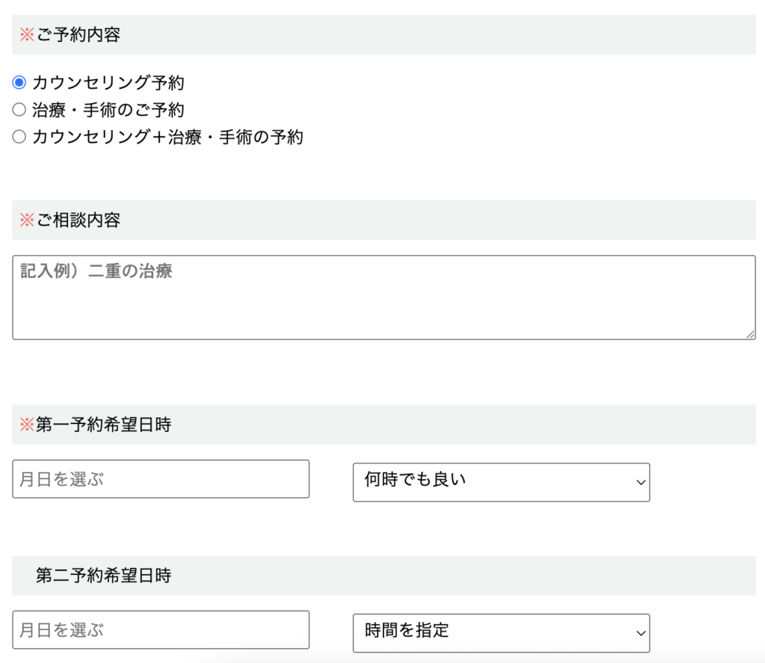Select the カウンセリング＋治療・手術の予約 option
The image size is (765, 663).
(19, 138)
